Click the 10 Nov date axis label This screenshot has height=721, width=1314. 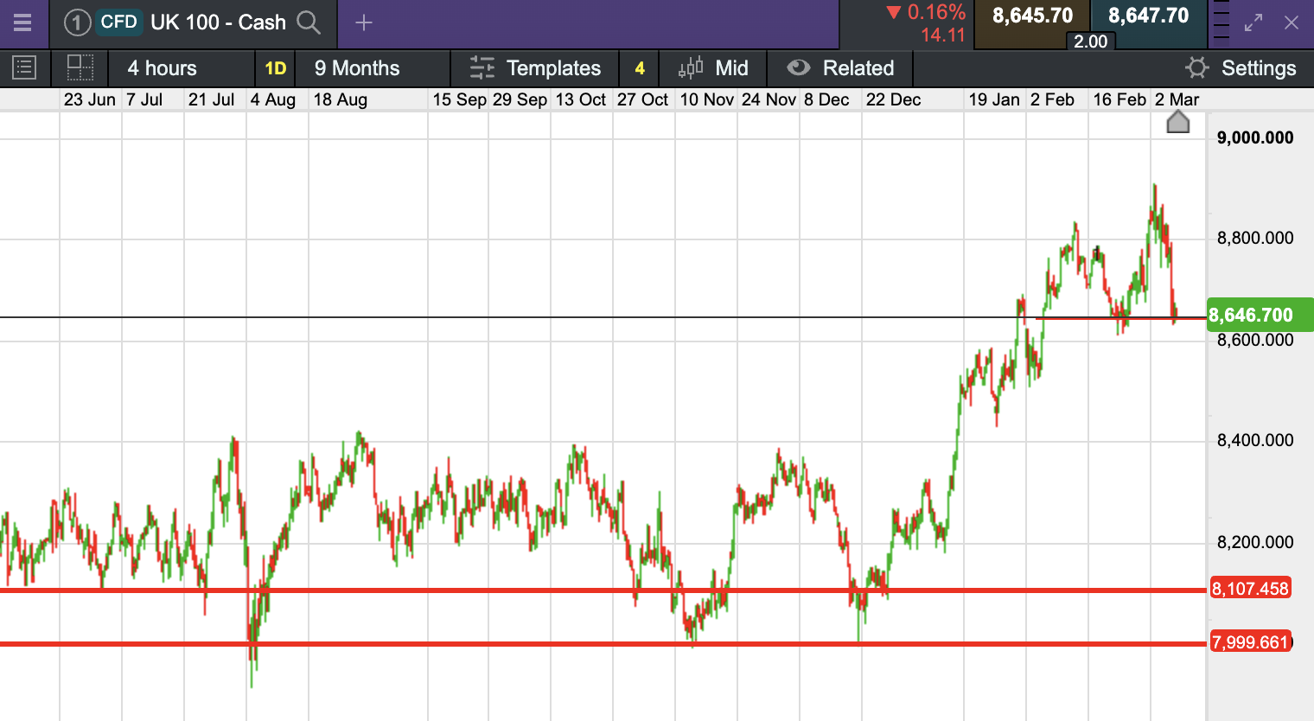(x=707, y=99)
